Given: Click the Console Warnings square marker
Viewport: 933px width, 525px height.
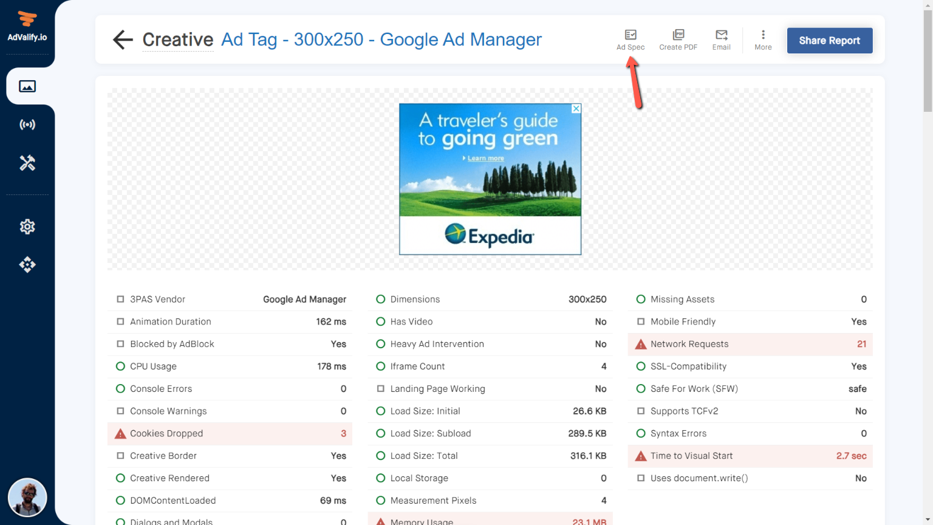Looking at the screenshot, I should [120, 411].
